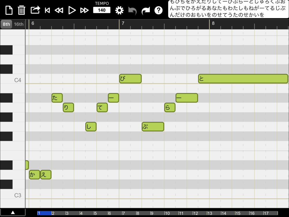
Task: Jump to section 7 in overview bar
Action: [129, 213]
